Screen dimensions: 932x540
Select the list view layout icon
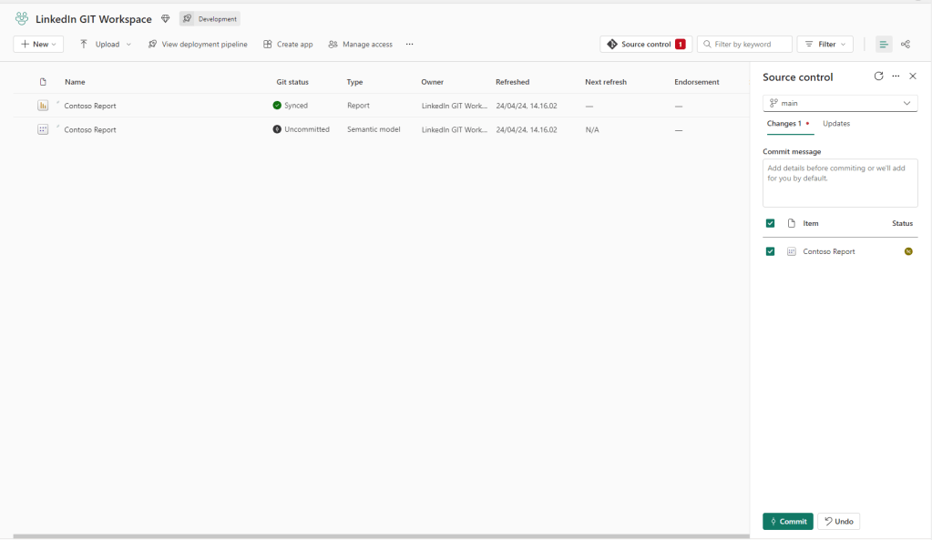click(x=882, y=44)
